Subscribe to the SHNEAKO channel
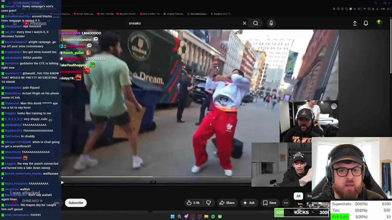 pos(76,203)
